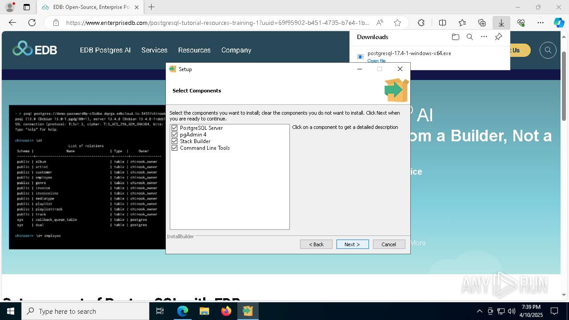This screenshot has width=569, height=320.
Task: Open the Downloads folder icon
Action: click(x=455, y=37)
